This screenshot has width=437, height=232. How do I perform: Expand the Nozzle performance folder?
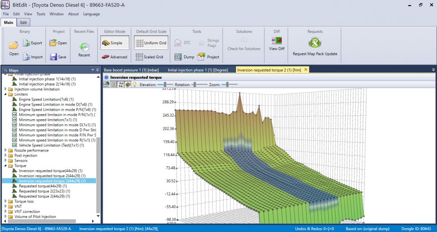(x=6, y=150)
